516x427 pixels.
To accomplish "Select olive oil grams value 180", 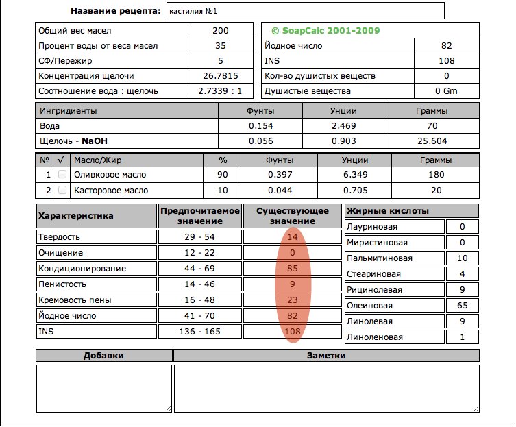I will coord(436,175).
